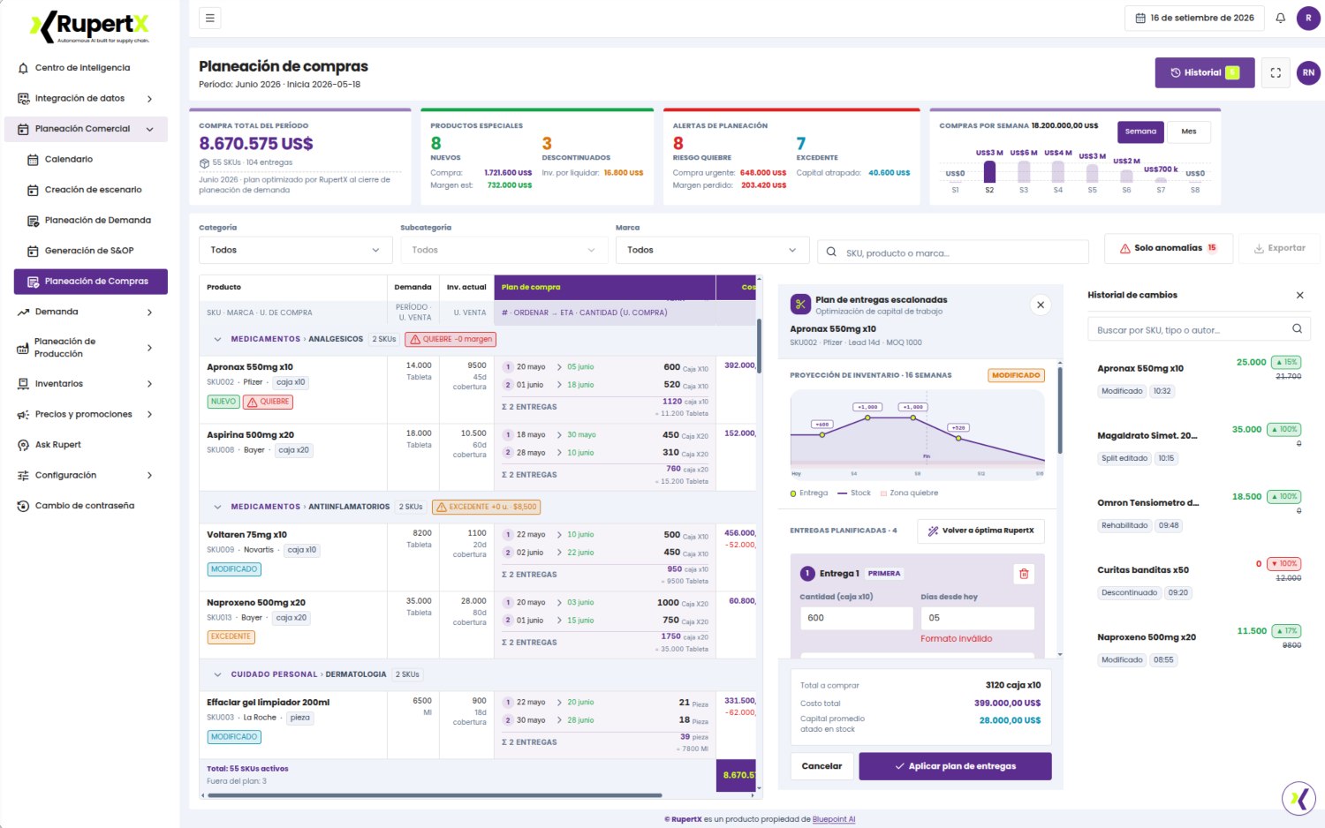Go to Calendario page
The image size is (1325, 828).
[x=91, y=160]
